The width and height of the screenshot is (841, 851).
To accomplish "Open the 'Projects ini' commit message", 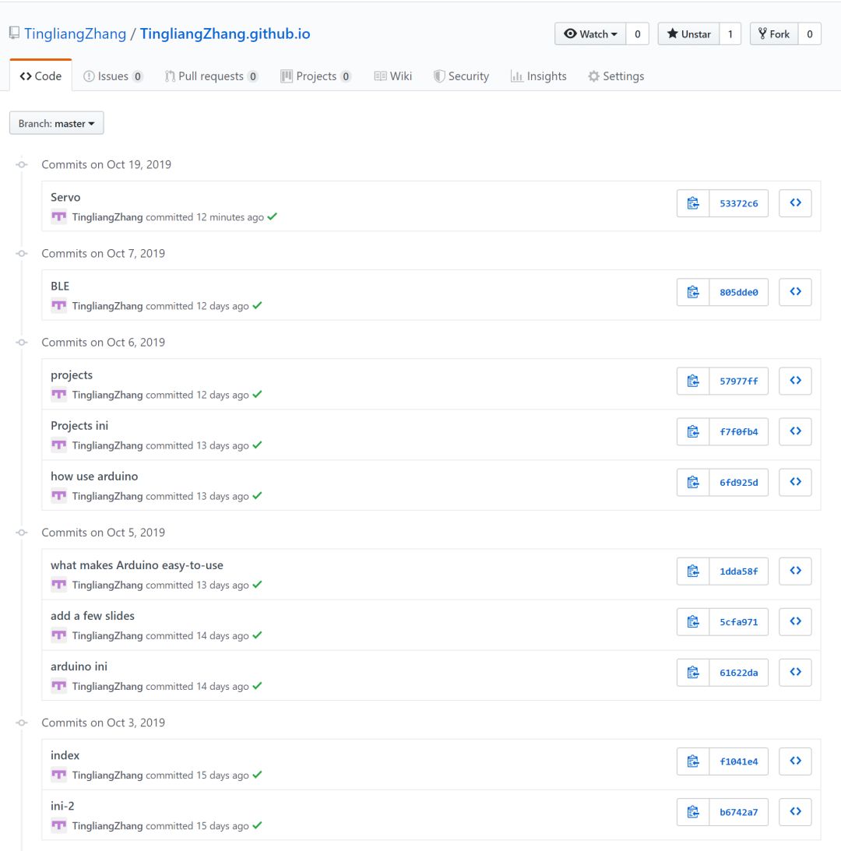I will (x=79, y=425).
